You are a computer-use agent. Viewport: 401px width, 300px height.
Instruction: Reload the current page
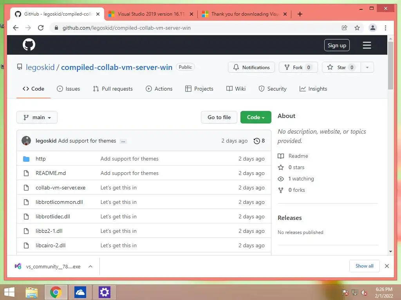click(x=41, y=28)
